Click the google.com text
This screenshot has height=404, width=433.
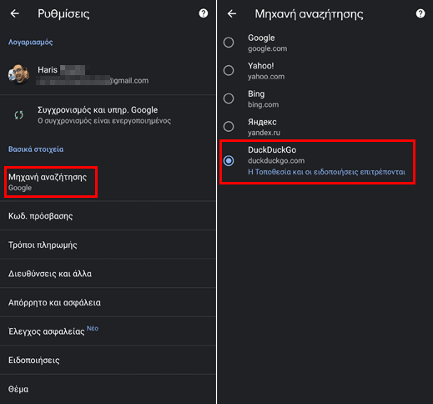tap(267, 48)
